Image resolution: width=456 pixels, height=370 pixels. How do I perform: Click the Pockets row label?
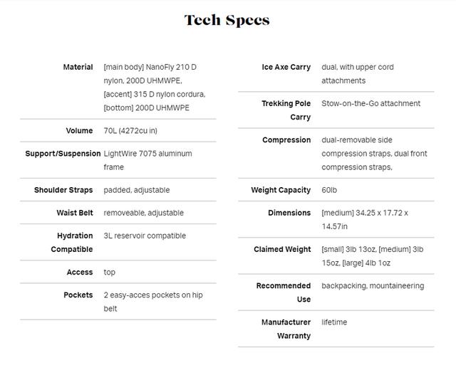pyautogui.click(x=78, y=295)
